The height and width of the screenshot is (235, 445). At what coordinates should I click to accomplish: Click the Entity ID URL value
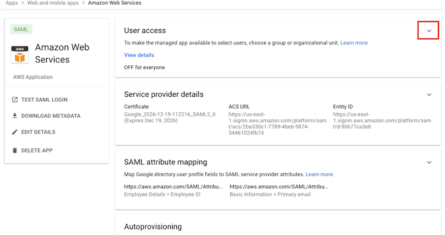[x=382, y=120]
